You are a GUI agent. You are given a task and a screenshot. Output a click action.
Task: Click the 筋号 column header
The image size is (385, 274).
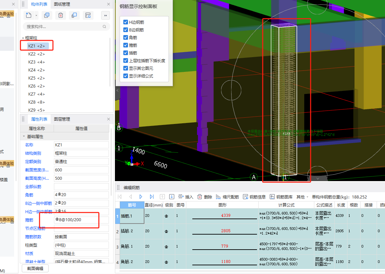[x=132, y=205]
